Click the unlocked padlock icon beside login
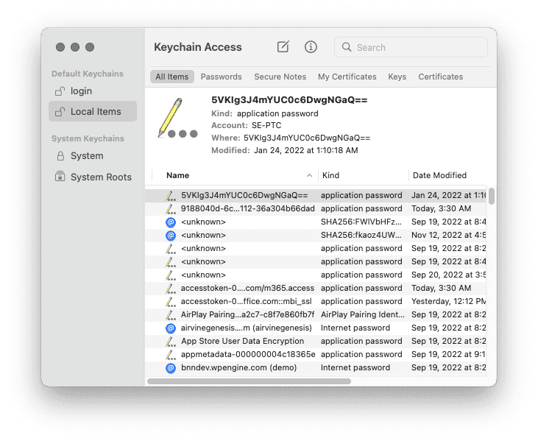Viewport: 538px width, 441px height. (60, 91)
